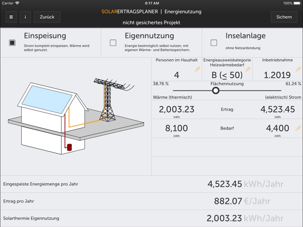Click thermal Ertrag value 2,003.23
Screen dimensions: 303x227
point(177,109)
